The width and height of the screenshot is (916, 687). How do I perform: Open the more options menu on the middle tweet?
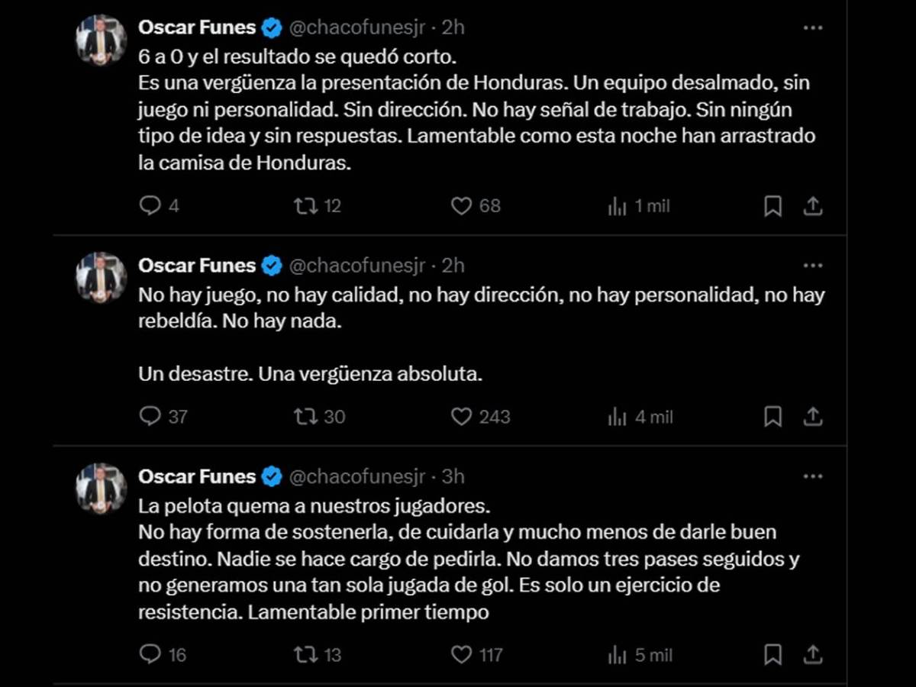(813, 265)
